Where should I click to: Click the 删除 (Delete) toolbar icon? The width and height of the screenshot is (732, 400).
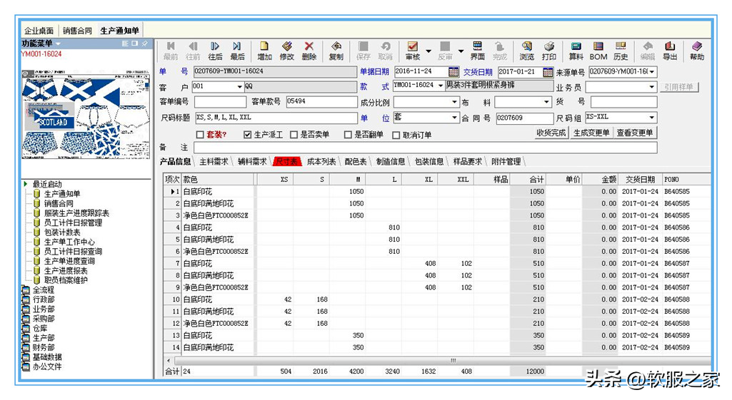[x=309, y=51]
